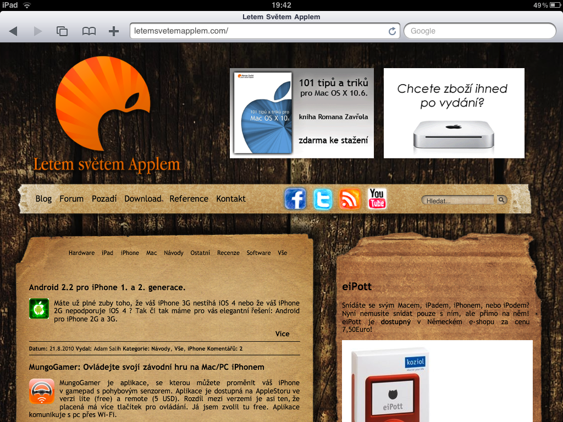The height and width of the screenshot is (422, 563).
Task: Open the Safari pages/tabs view icon
Action: coord(62,31)
